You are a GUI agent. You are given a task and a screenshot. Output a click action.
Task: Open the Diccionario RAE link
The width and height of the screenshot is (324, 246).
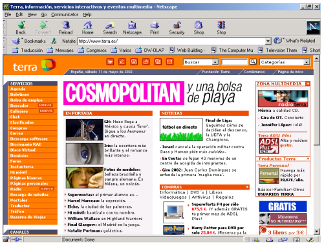[x=26, y=144]
